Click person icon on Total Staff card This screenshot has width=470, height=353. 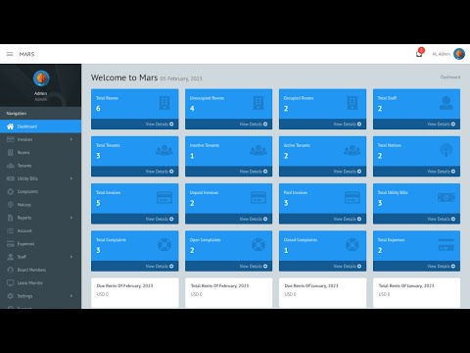coord(446,103)
